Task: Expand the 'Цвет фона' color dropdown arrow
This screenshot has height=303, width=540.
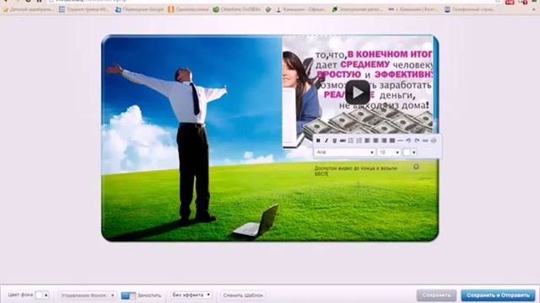Action: pyautogui.click(x=46, y=295)
